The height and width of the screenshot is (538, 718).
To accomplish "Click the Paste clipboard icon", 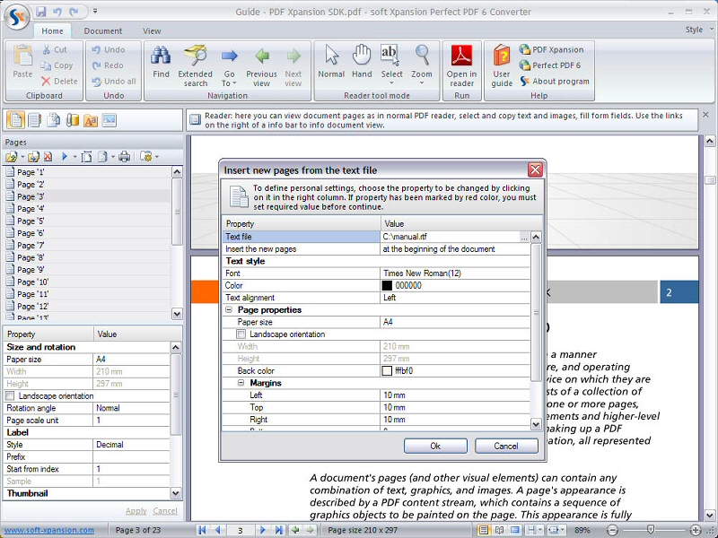I will click(22, 62).
